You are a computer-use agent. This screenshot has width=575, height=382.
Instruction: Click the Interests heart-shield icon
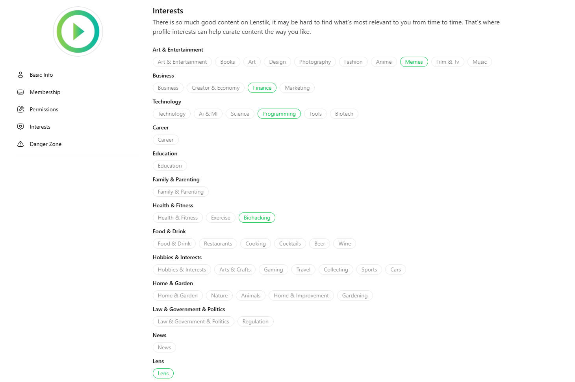coord(20,127)
